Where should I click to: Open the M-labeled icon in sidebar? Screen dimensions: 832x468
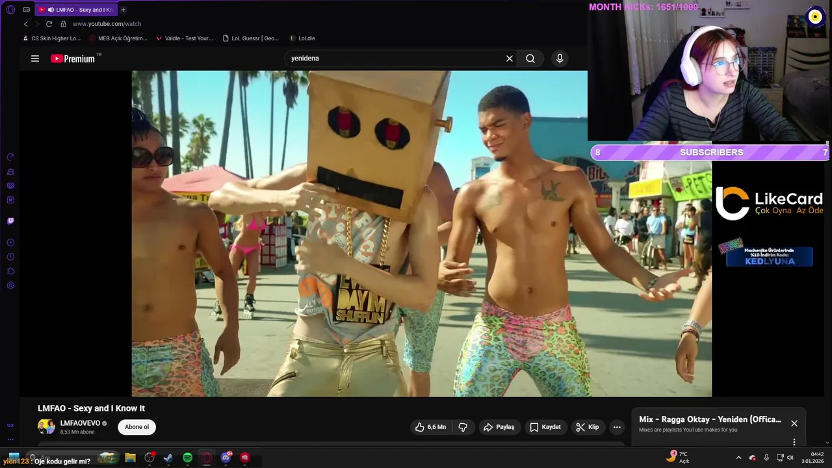10,200
